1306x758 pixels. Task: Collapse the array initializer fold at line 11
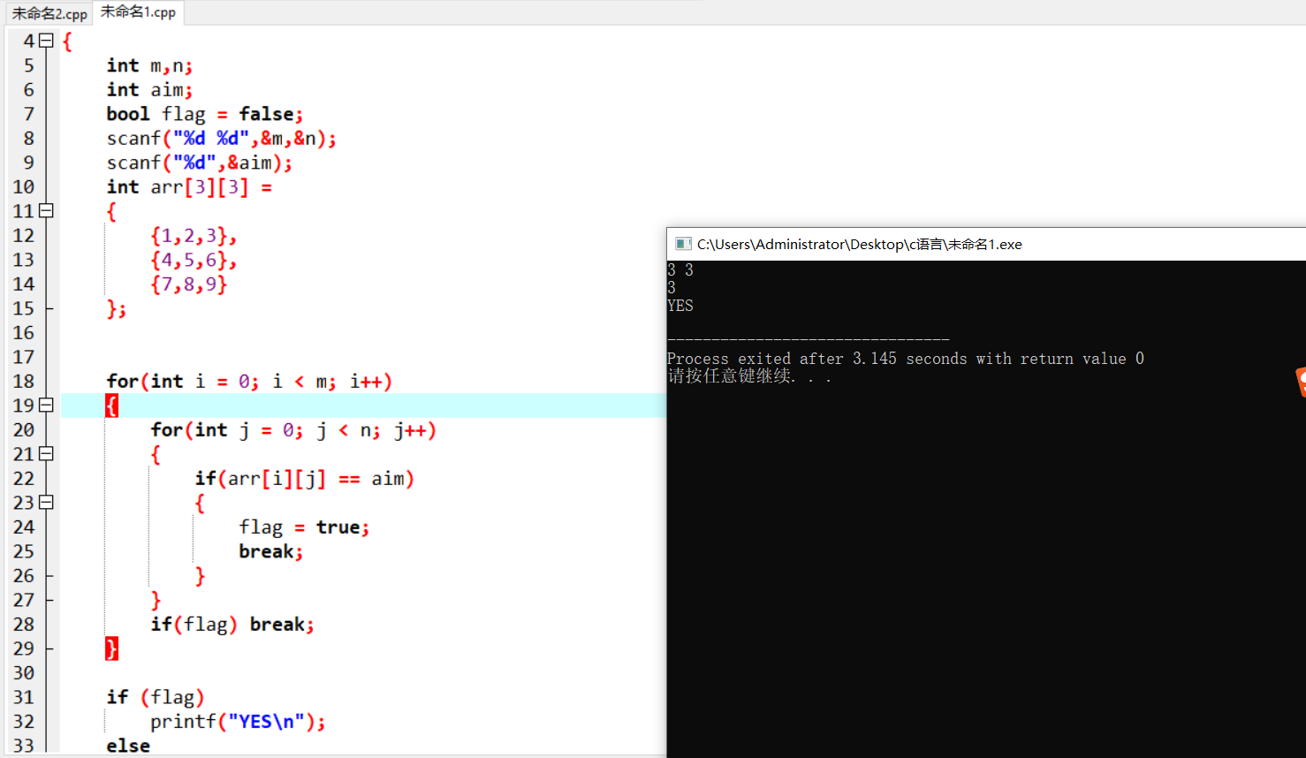coord(47,211)
